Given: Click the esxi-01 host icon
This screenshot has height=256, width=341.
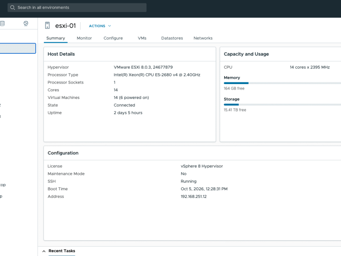Looking at the screenshot, I should click(47, 26).
